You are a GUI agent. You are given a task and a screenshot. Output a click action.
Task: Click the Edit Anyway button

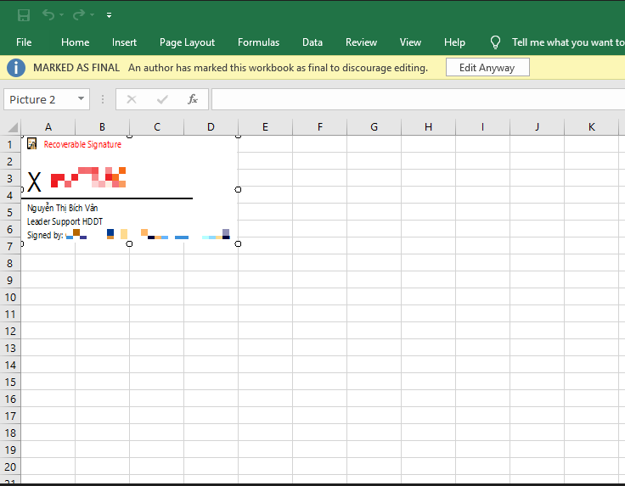(487, 67)
